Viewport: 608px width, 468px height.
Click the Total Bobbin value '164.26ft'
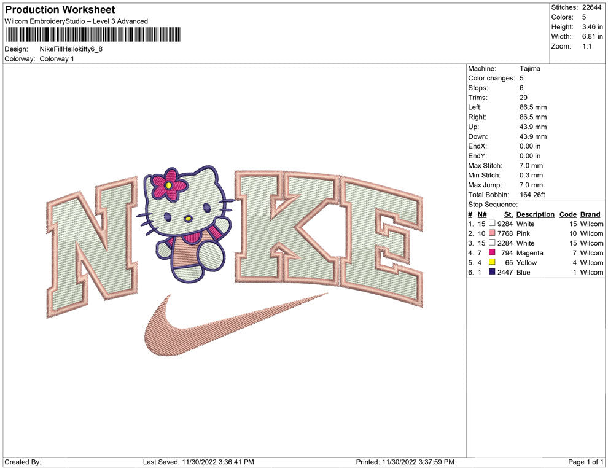(532, 195)
